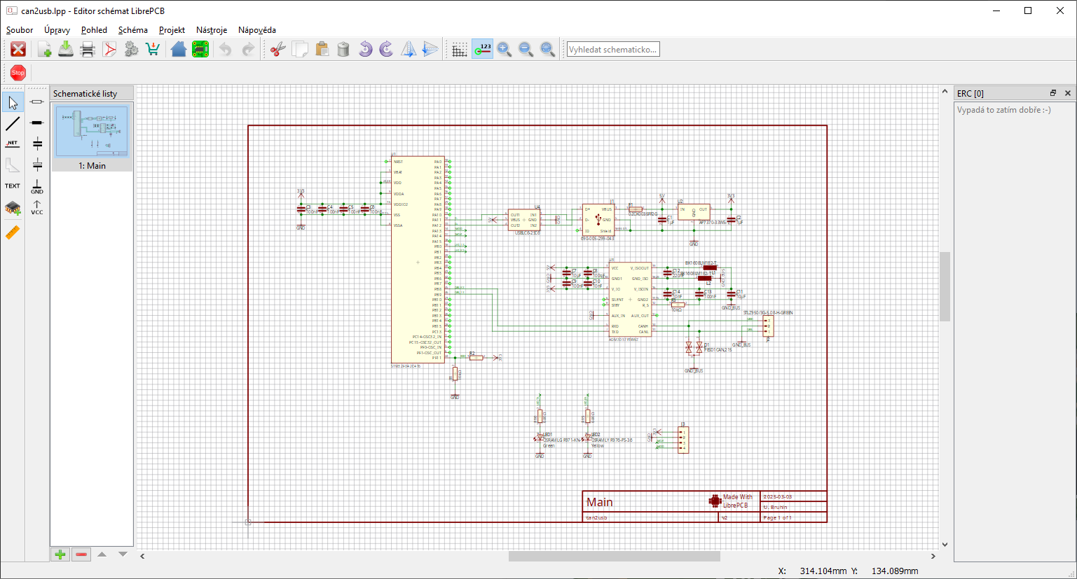This screenshot has width=1077, height=579.
Task: Toggle pin numbers visibility button
Action: click(x=482, y=49)
